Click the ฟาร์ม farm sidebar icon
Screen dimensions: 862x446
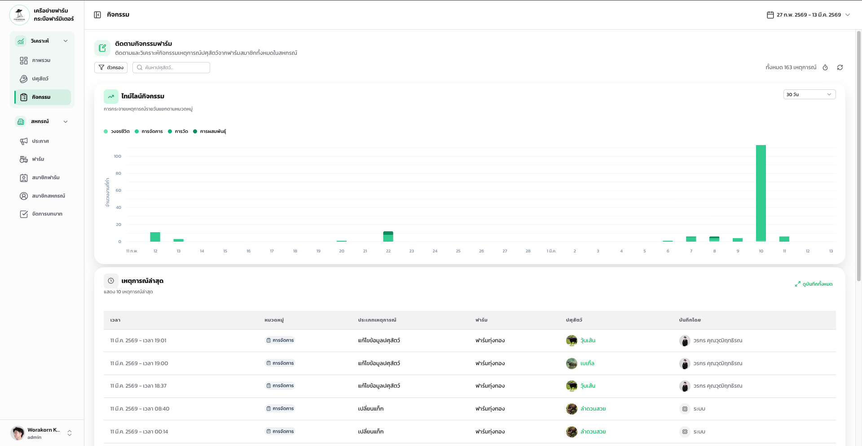[x=24, y=159]
